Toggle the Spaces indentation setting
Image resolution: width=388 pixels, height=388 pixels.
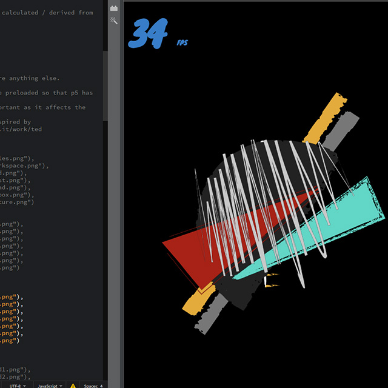tap(93, 385)
